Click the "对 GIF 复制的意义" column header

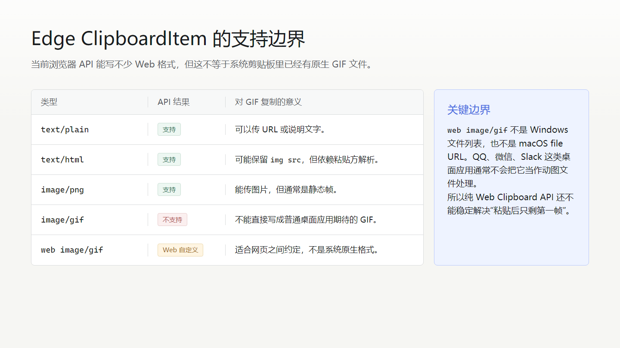(x=268, y=102)
